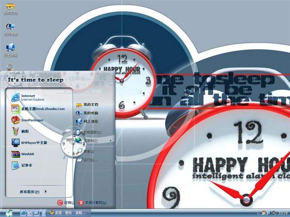
Task: Expand the 连接到(T) submenu
Action: click(x=94, y=141)
